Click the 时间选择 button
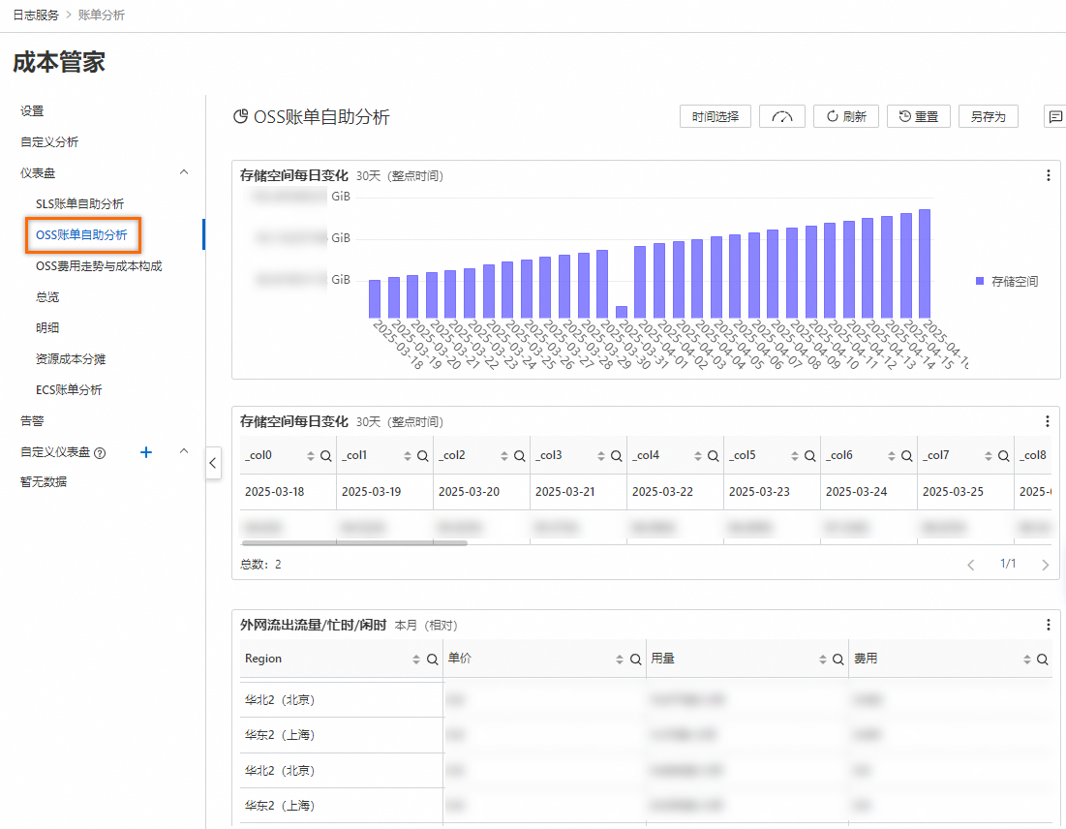This screenshot has height=829, width=1066. [716, 117]
